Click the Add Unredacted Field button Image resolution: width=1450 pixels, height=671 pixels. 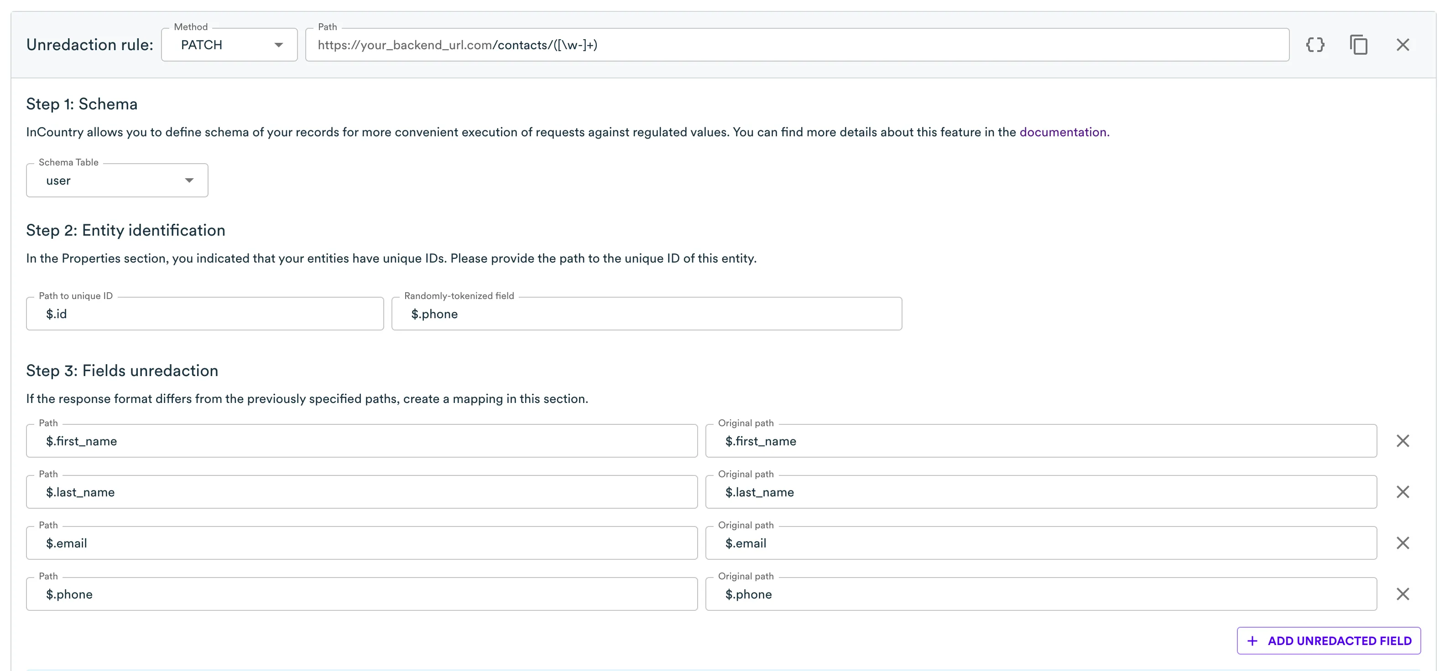click(1329, 640)
